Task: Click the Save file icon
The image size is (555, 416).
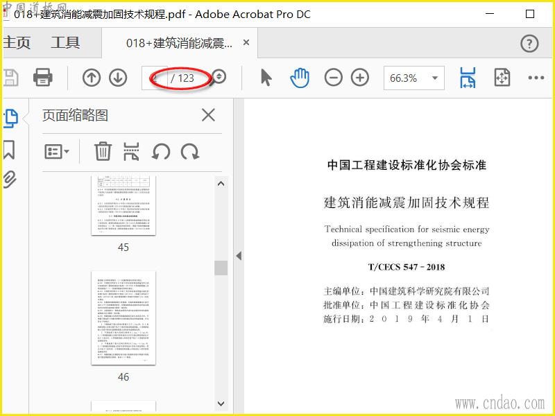Action: pos(10,78)
